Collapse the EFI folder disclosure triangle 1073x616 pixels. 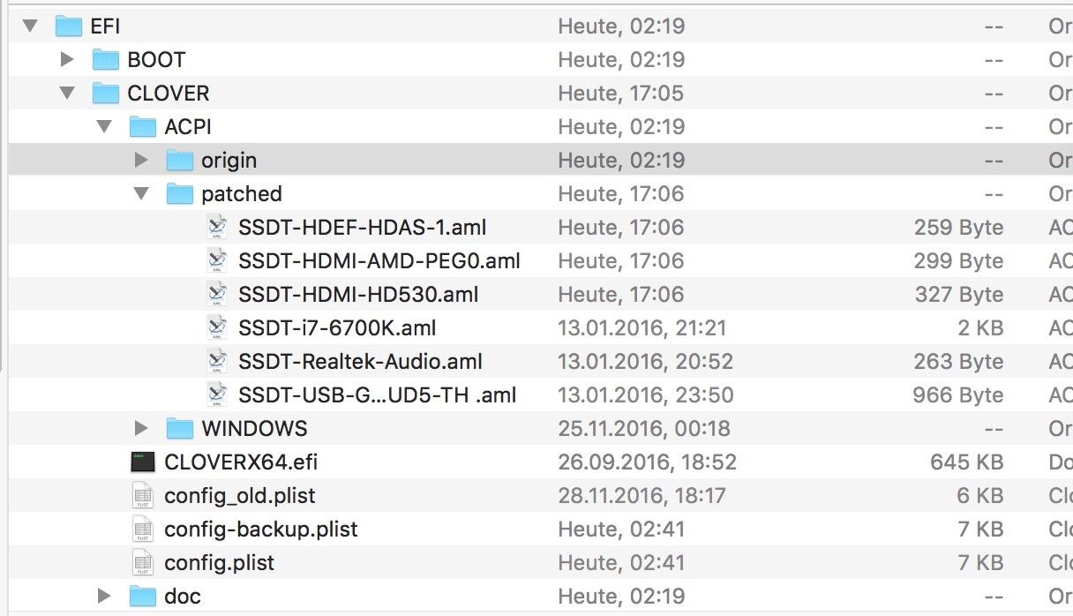tap(31, 26)
